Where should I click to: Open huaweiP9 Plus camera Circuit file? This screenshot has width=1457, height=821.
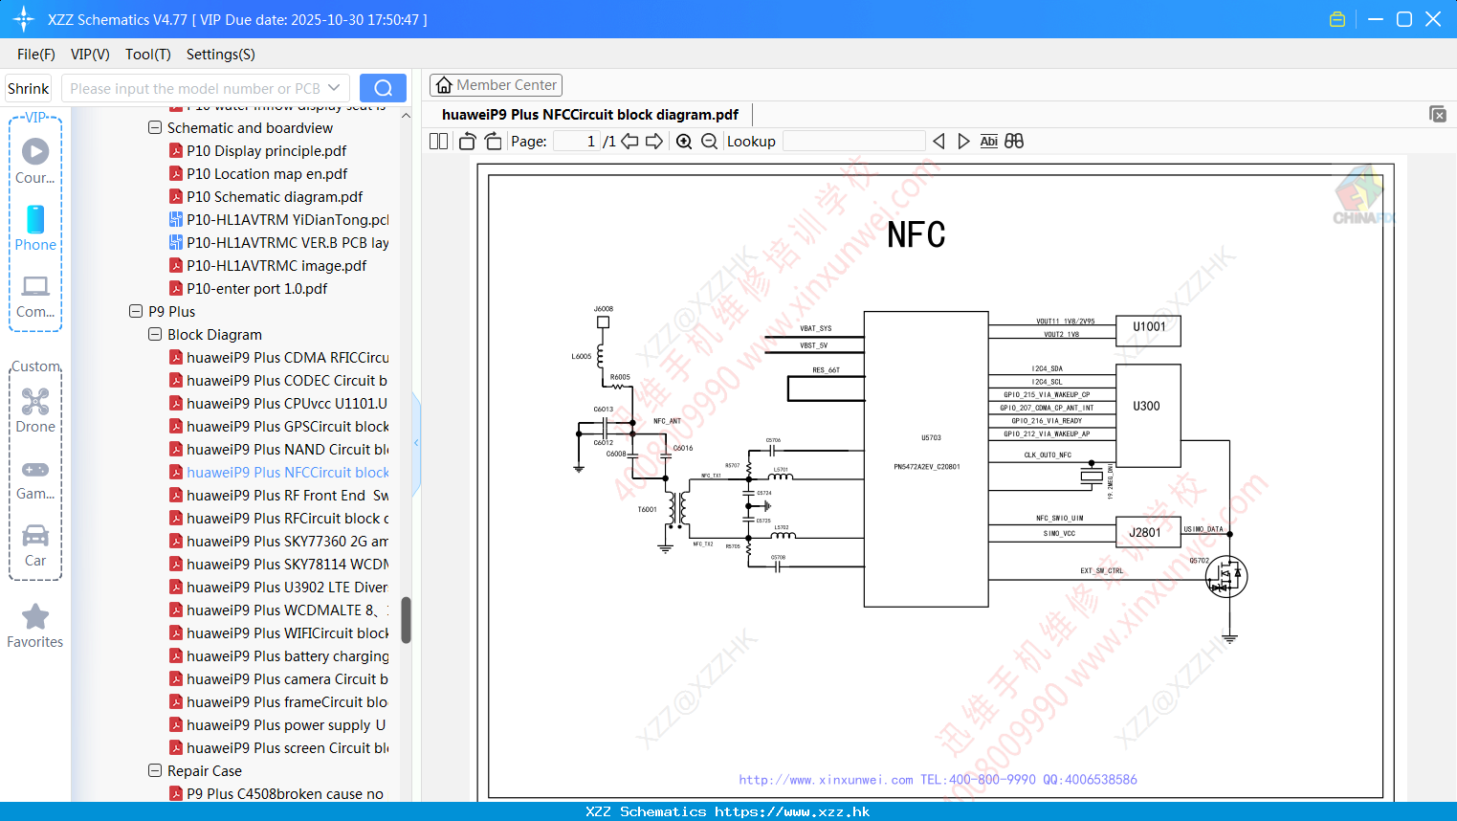click(x=287, y=678)
